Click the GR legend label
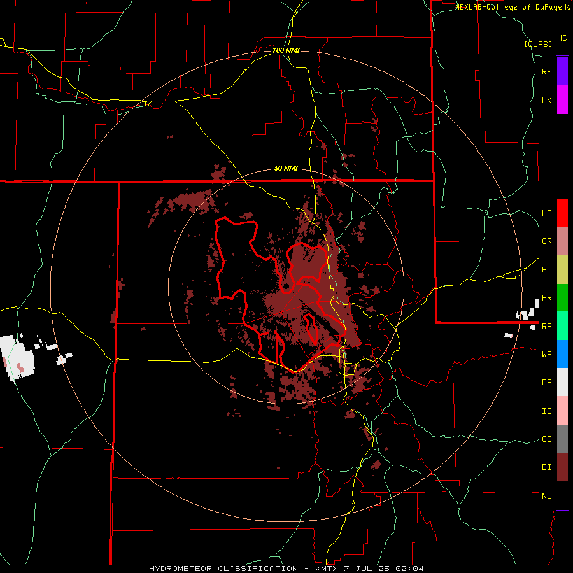 (x=546, y=241)
